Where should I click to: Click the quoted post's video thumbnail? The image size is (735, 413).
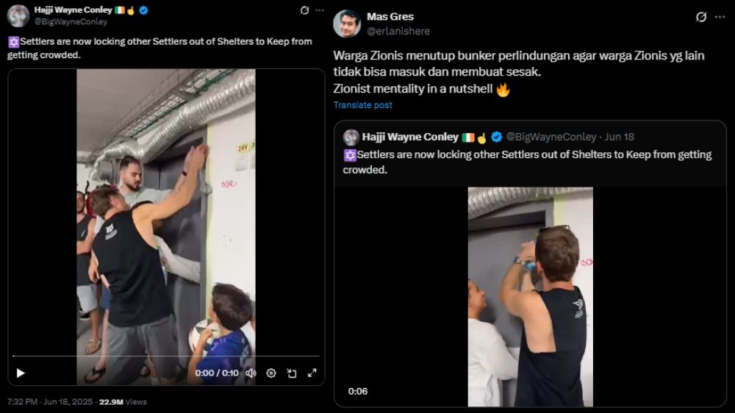coord(530,297)
